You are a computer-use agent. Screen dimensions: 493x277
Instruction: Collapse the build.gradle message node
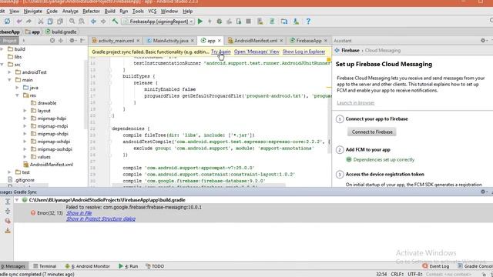pos(17,200)
